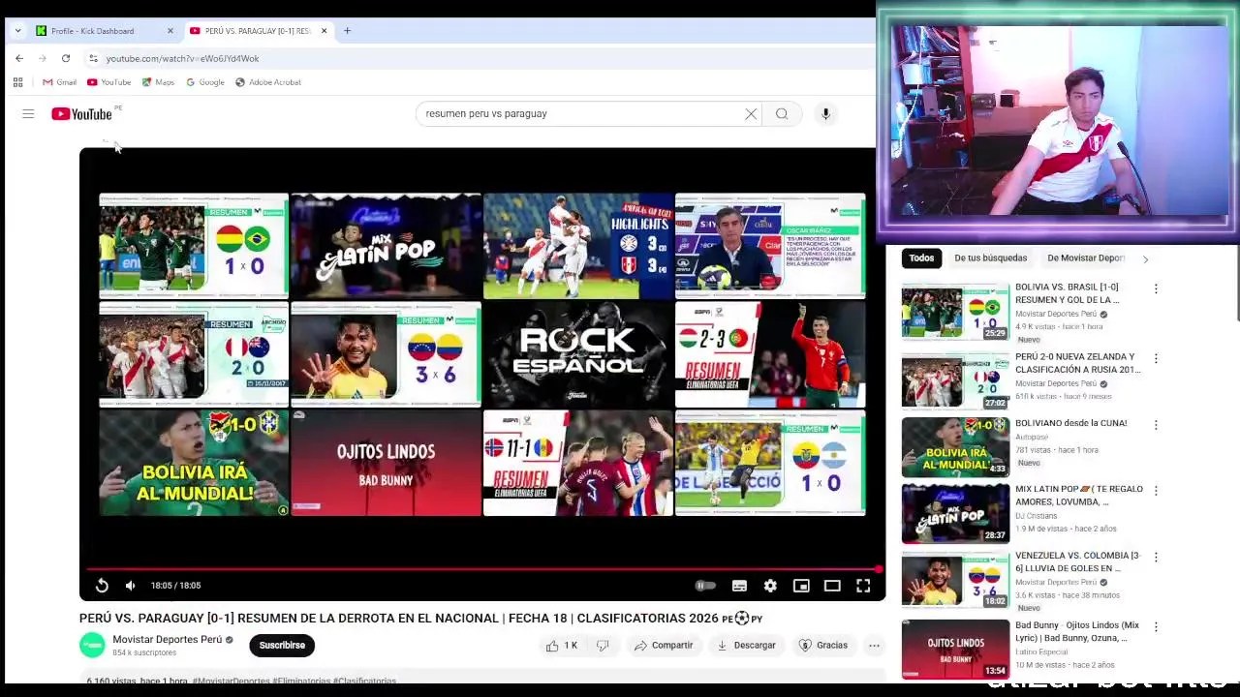Viewport: 1240px width, 697px height.
Task: Click the search magnifier button
Action: coord(782,114)
